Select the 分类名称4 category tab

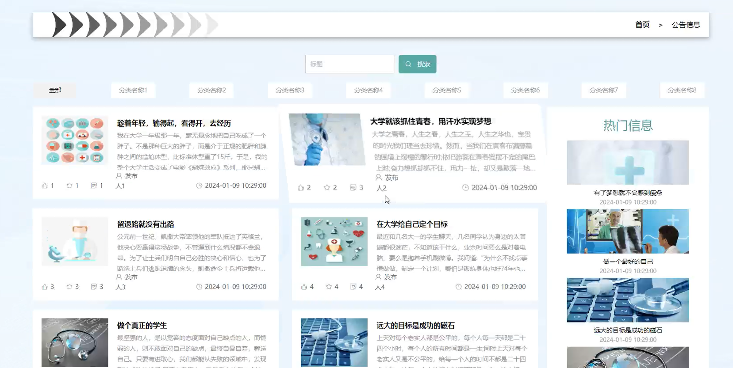click(x=368, y=90)
